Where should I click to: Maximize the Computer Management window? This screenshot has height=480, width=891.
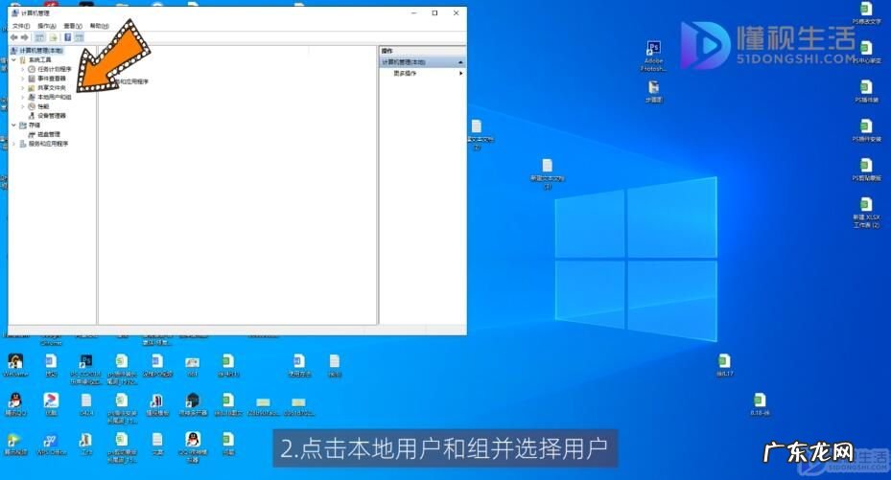click(x=434, y=13)
